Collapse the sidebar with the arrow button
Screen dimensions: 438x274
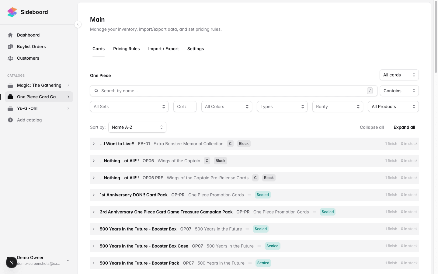78,24
